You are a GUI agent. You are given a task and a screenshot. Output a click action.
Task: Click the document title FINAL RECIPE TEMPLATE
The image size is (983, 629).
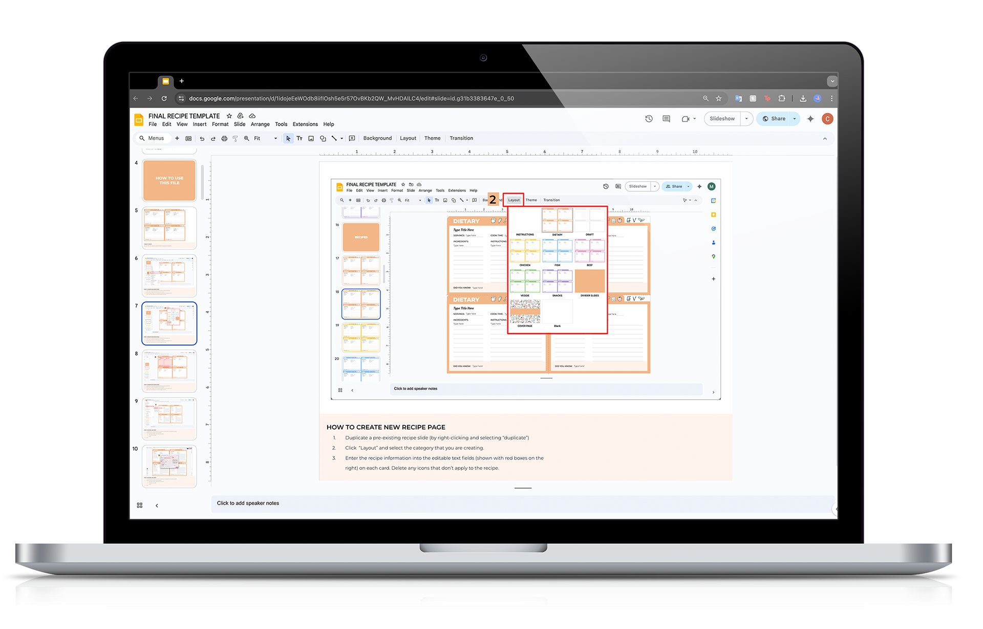click(x=184, y=116)
